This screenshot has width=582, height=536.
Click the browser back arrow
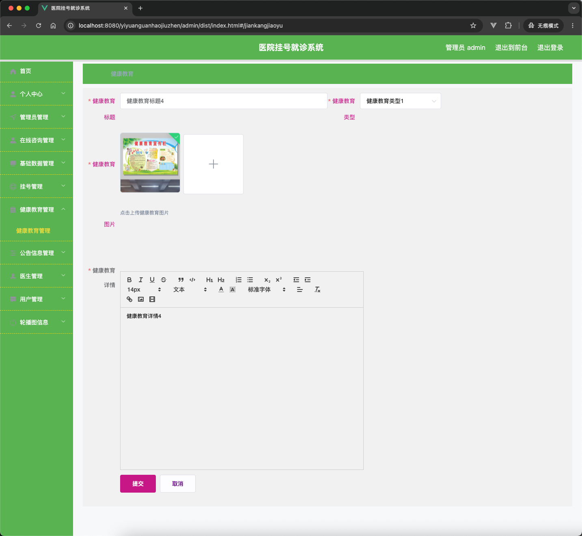(9, 26)
